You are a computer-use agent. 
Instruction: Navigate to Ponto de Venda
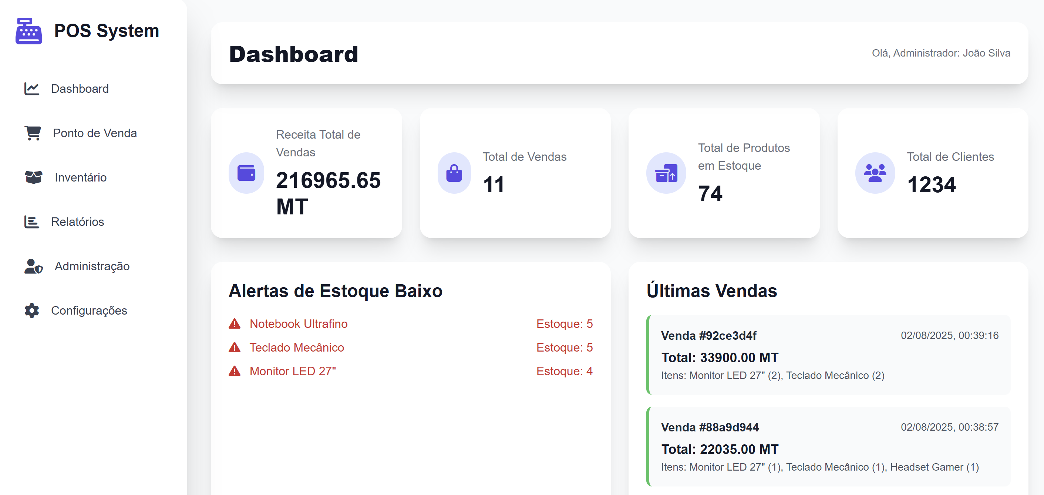[95, 133]
